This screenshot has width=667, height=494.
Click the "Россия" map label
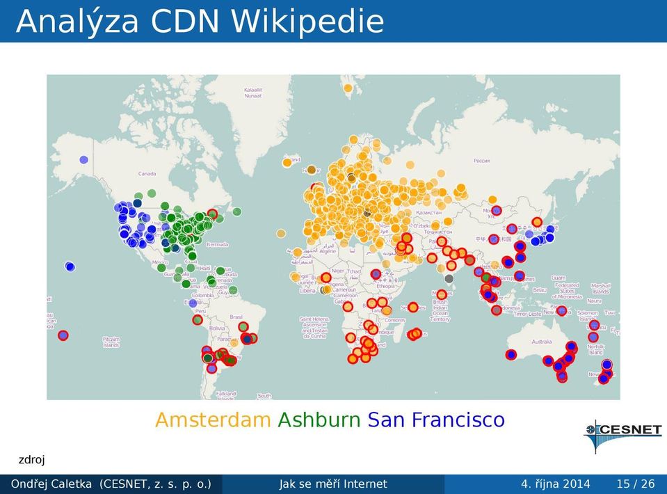pos(481,161)
